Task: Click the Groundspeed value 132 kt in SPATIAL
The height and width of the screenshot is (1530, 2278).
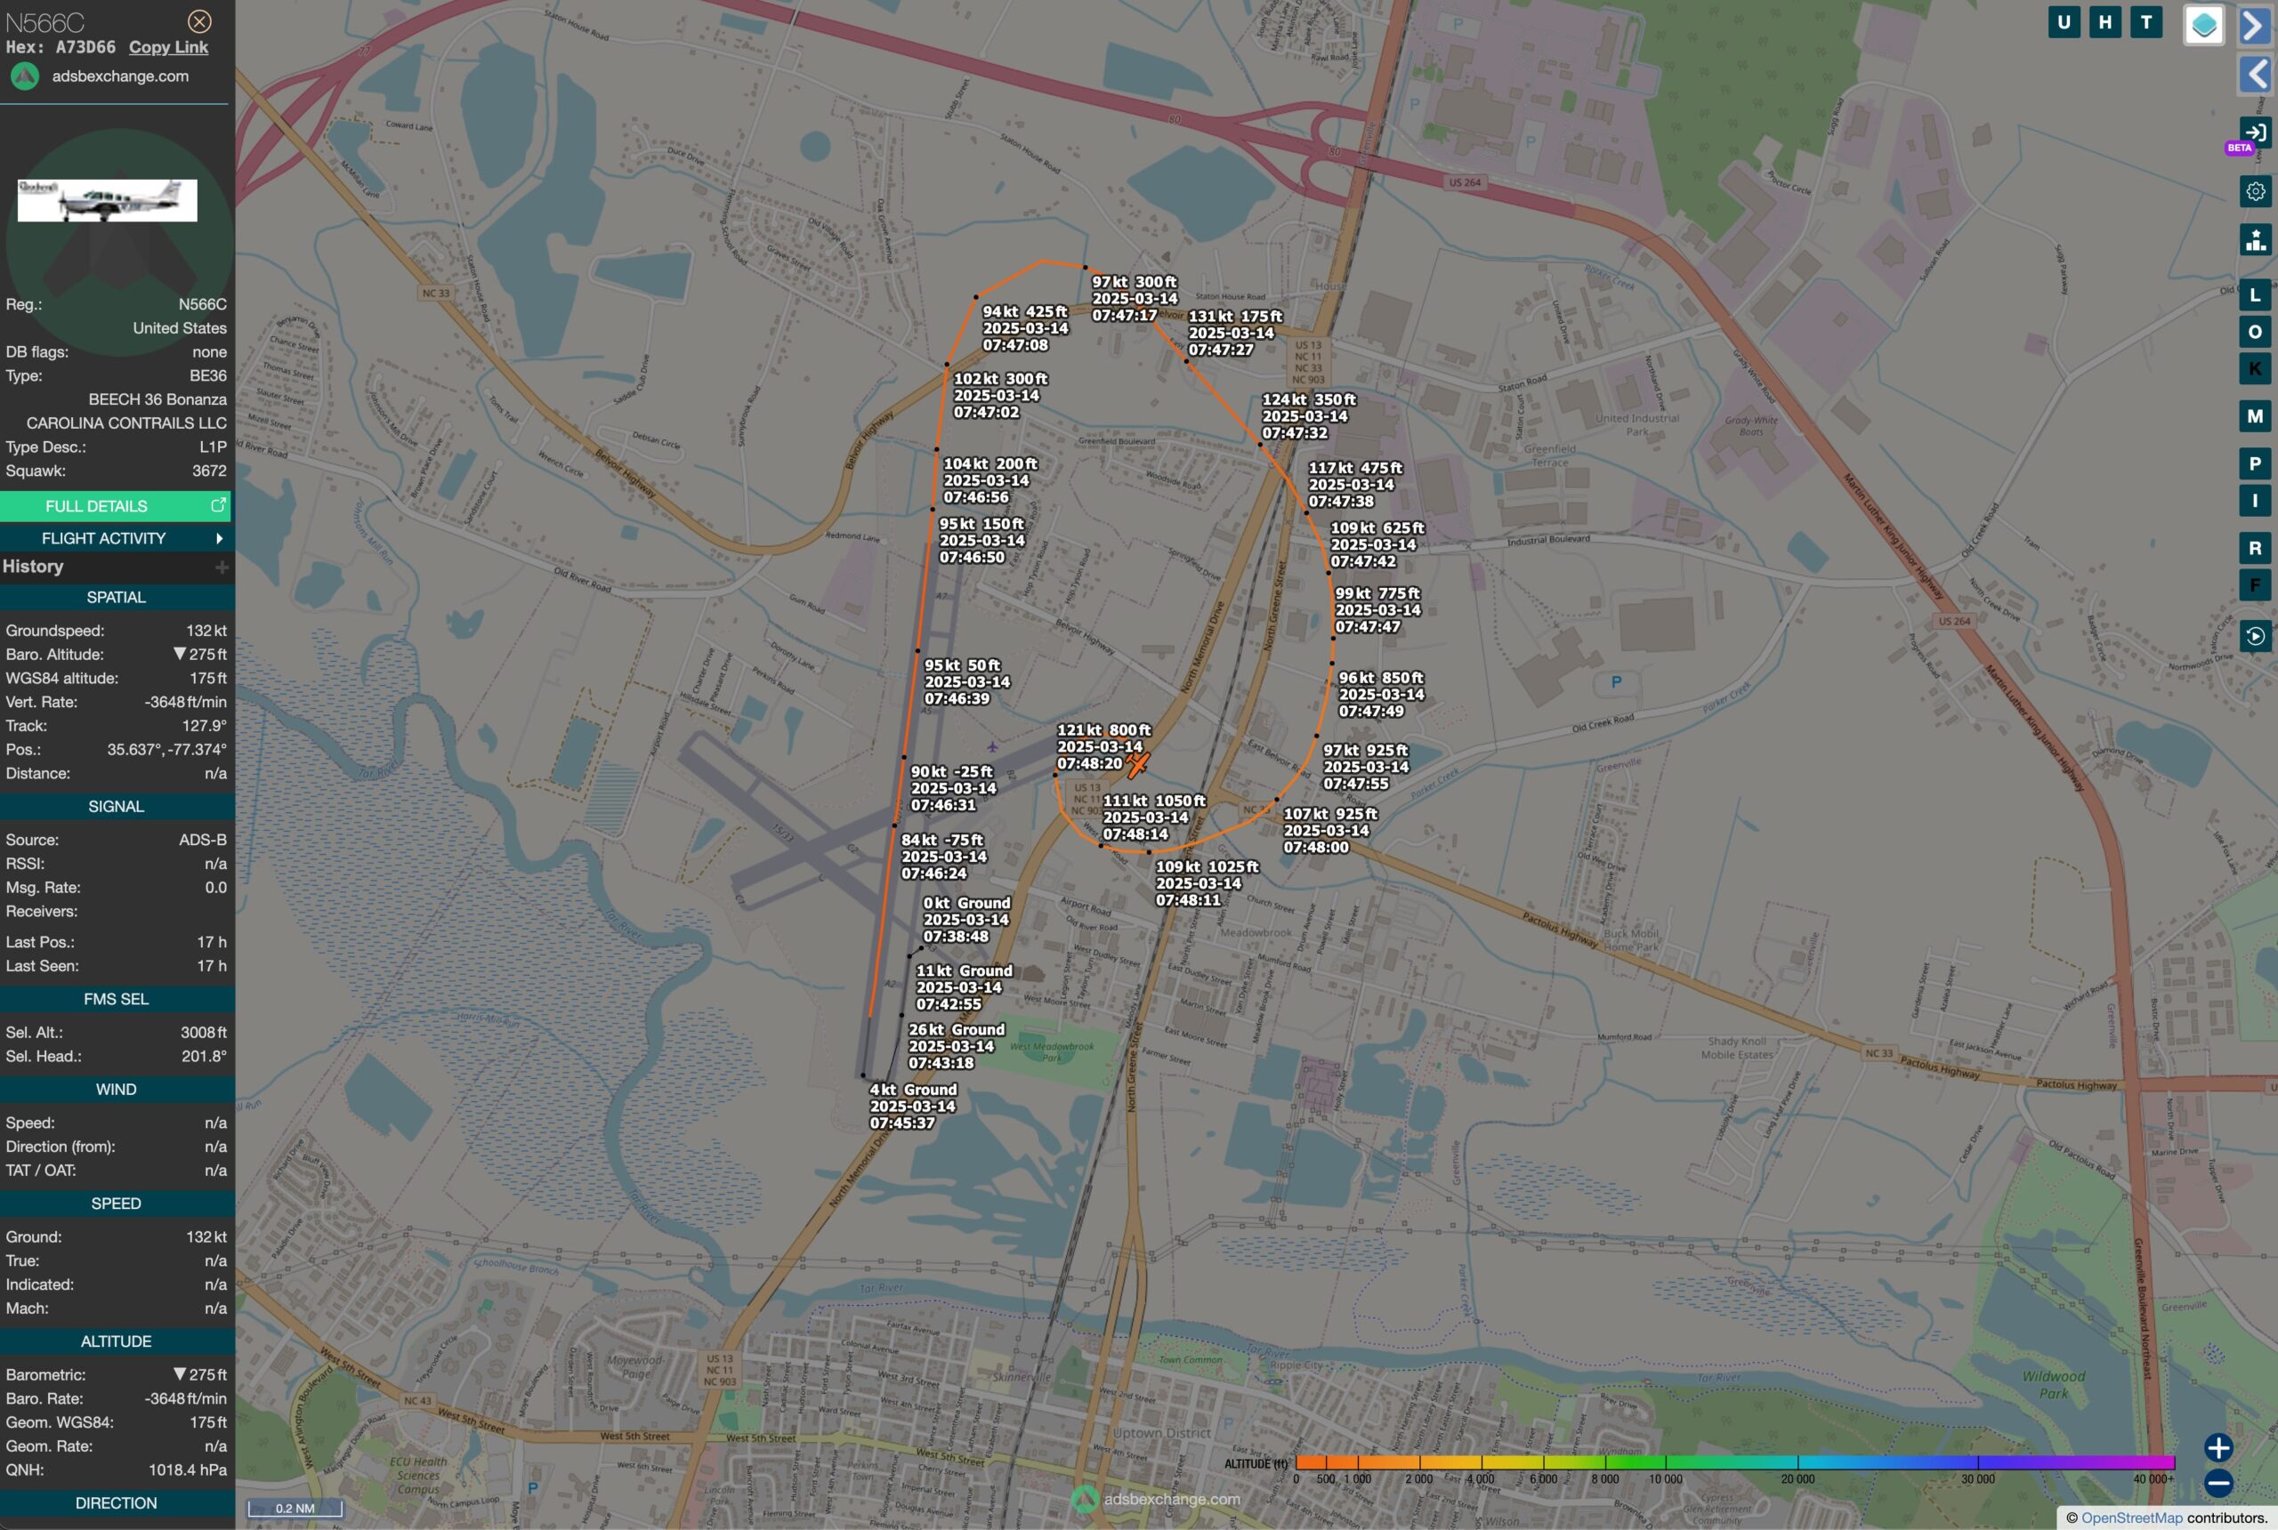Action: tap(206, 631)
